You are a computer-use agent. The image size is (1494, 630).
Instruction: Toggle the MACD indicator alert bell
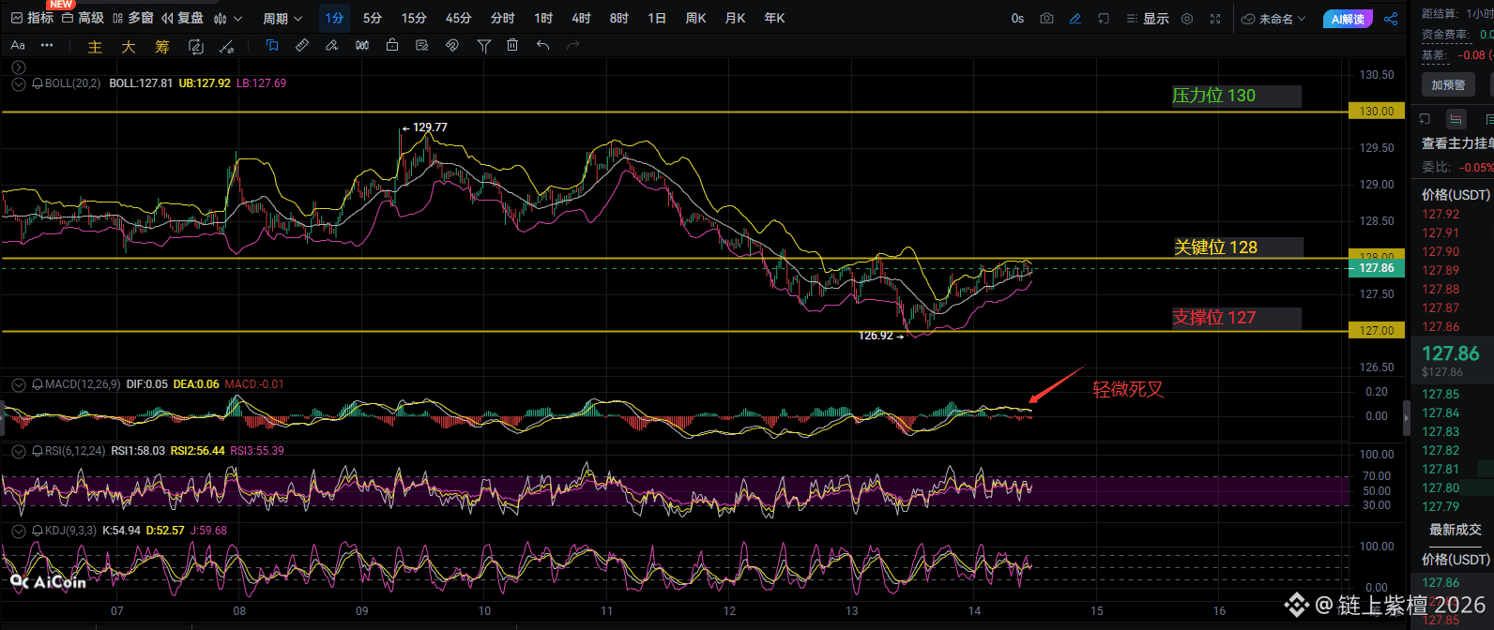38,384
